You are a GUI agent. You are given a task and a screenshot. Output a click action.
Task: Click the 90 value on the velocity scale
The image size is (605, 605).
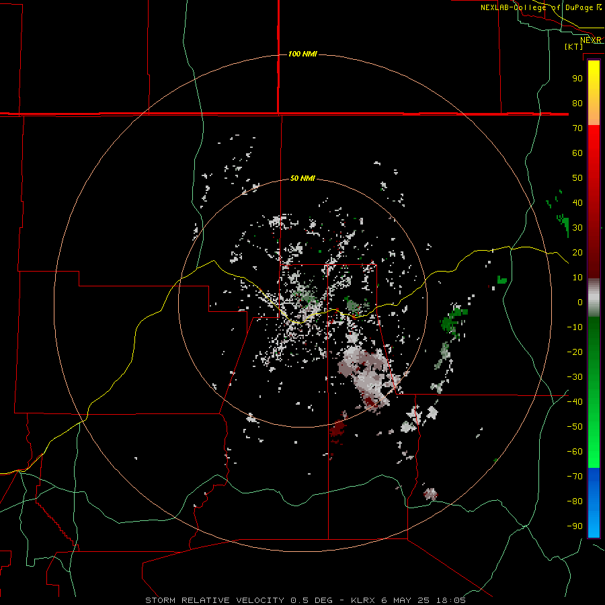point(577,79)
